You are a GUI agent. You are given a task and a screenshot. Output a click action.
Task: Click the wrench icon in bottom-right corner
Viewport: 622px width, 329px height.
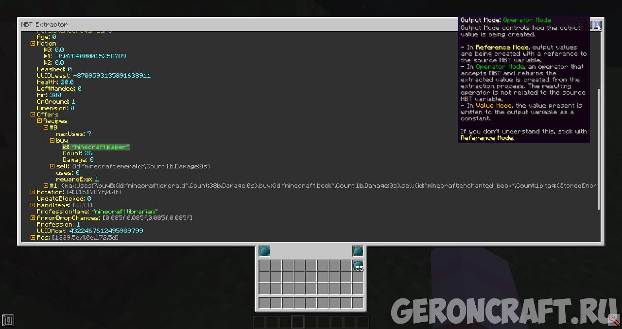614,320
